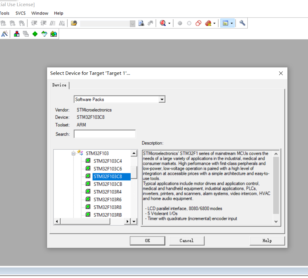The height and width of the screenshot is (278, 308).
Task: Click the device Search input field
Action: coord(105,134)
